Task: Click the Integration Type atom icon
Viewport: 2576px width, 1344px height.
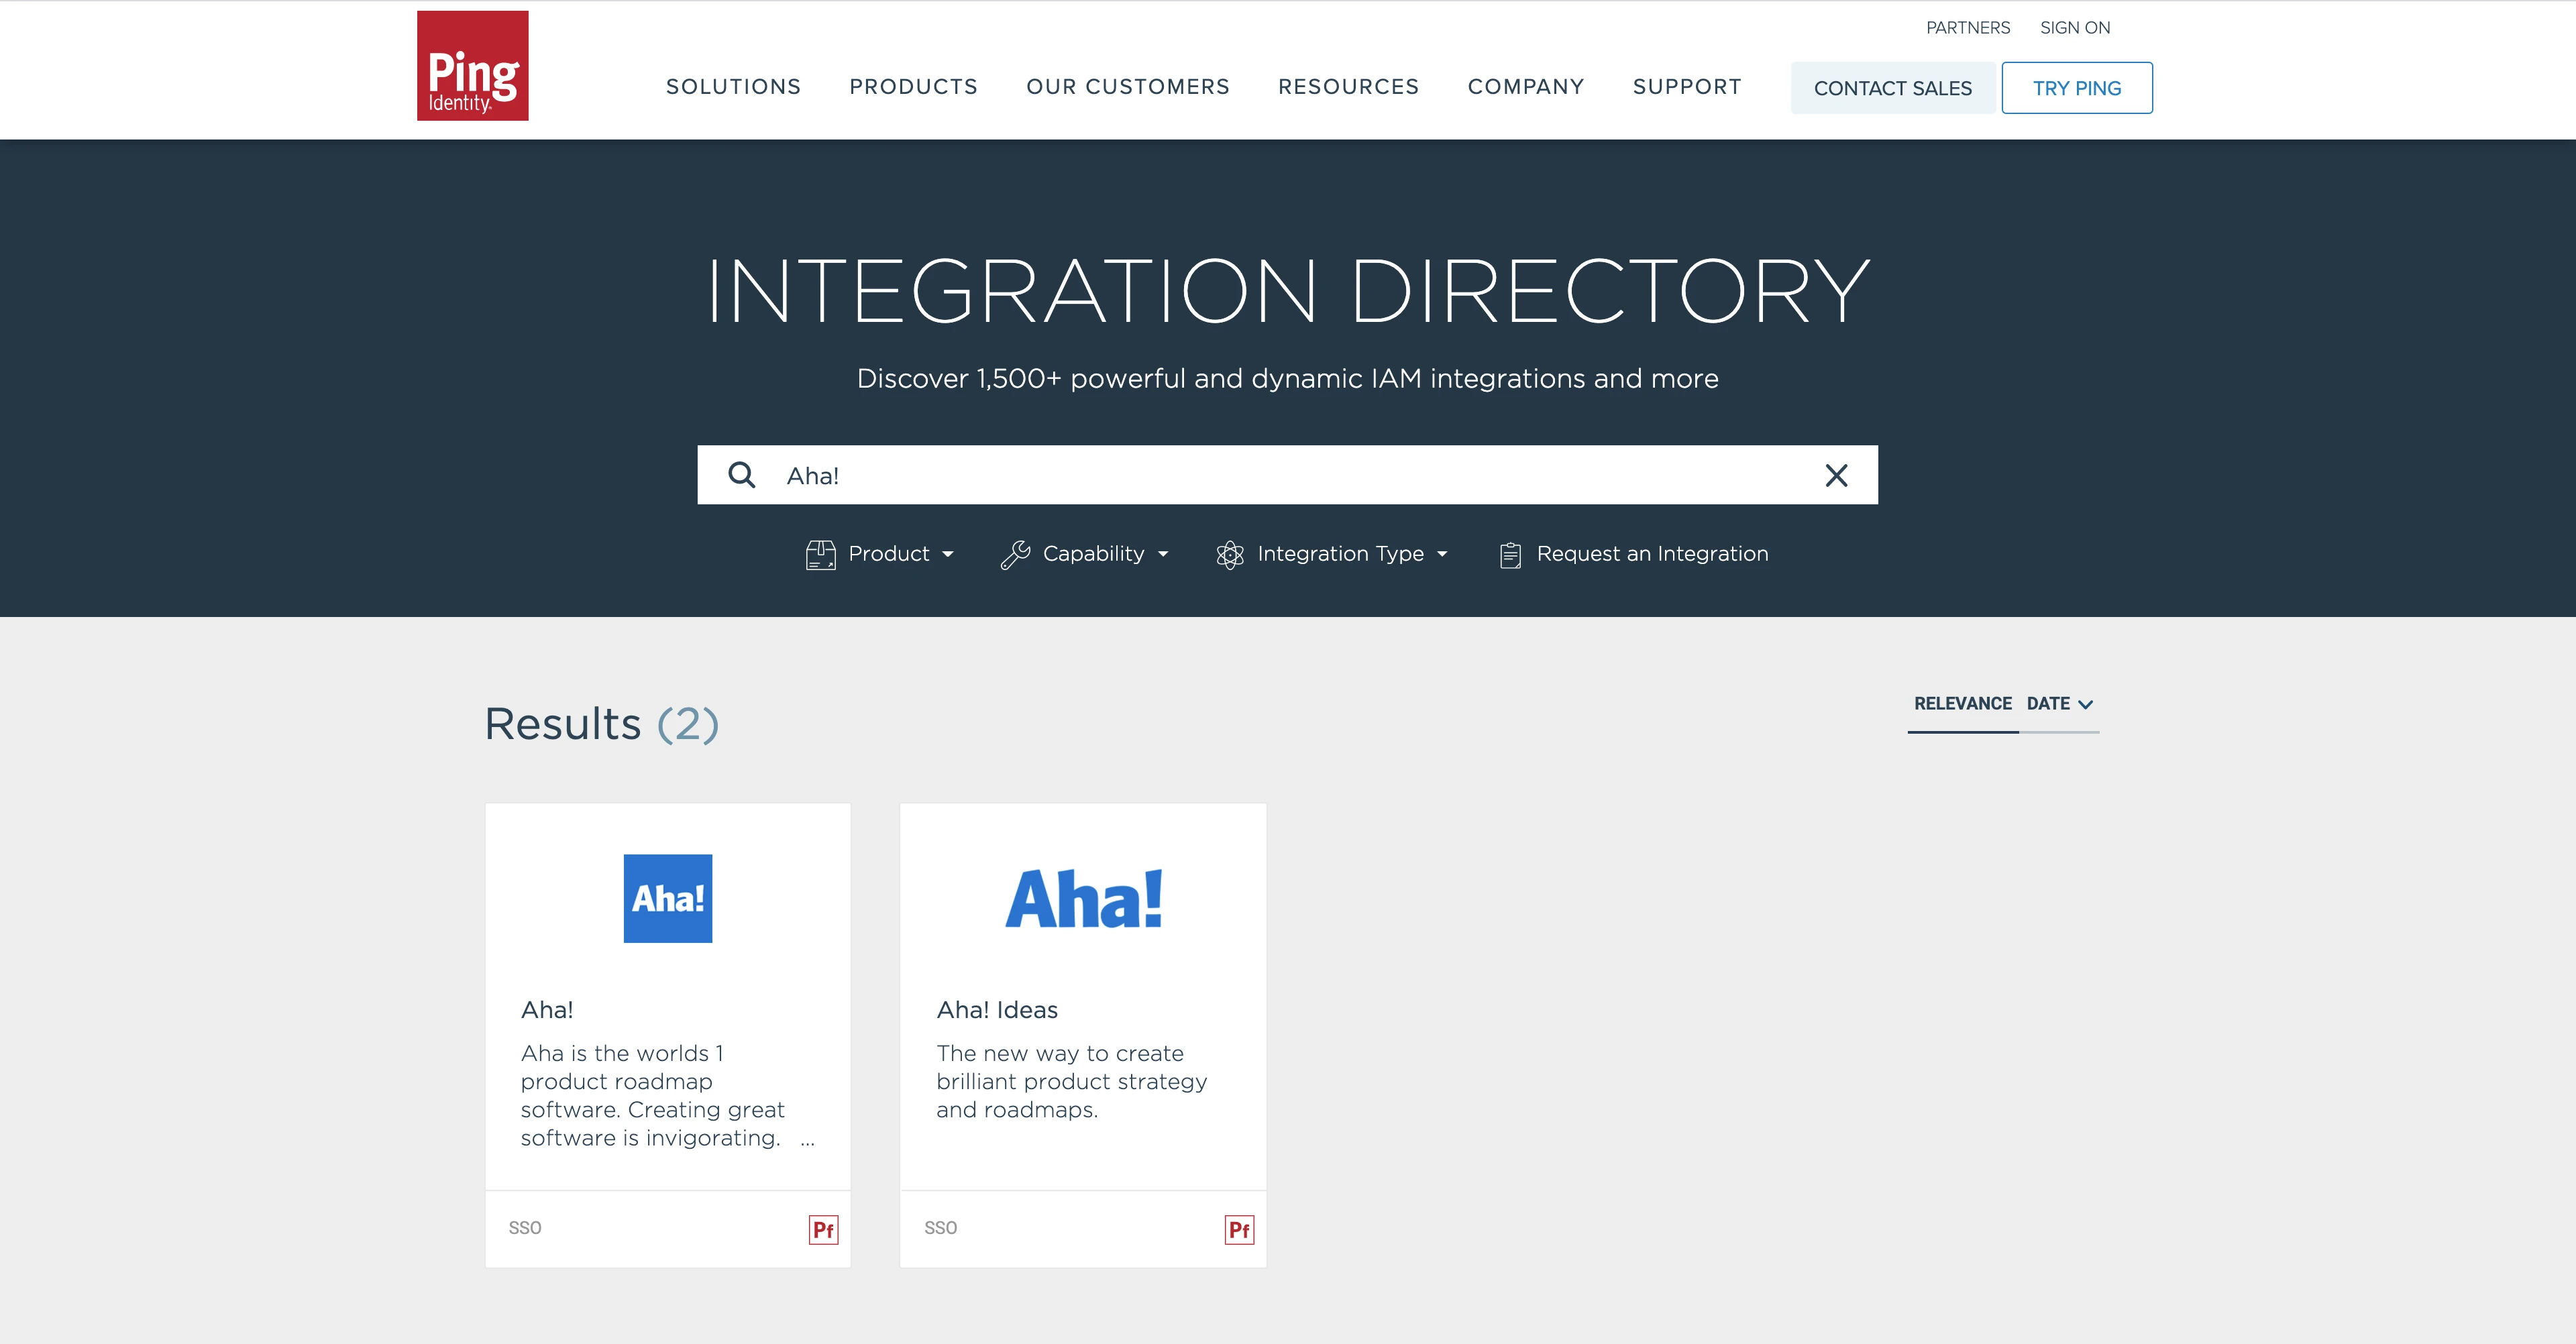Action: (1231, 553)
